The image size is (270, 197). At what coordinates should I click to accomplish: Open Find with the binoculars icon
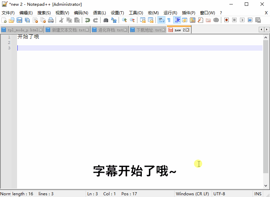coord(106,20)
